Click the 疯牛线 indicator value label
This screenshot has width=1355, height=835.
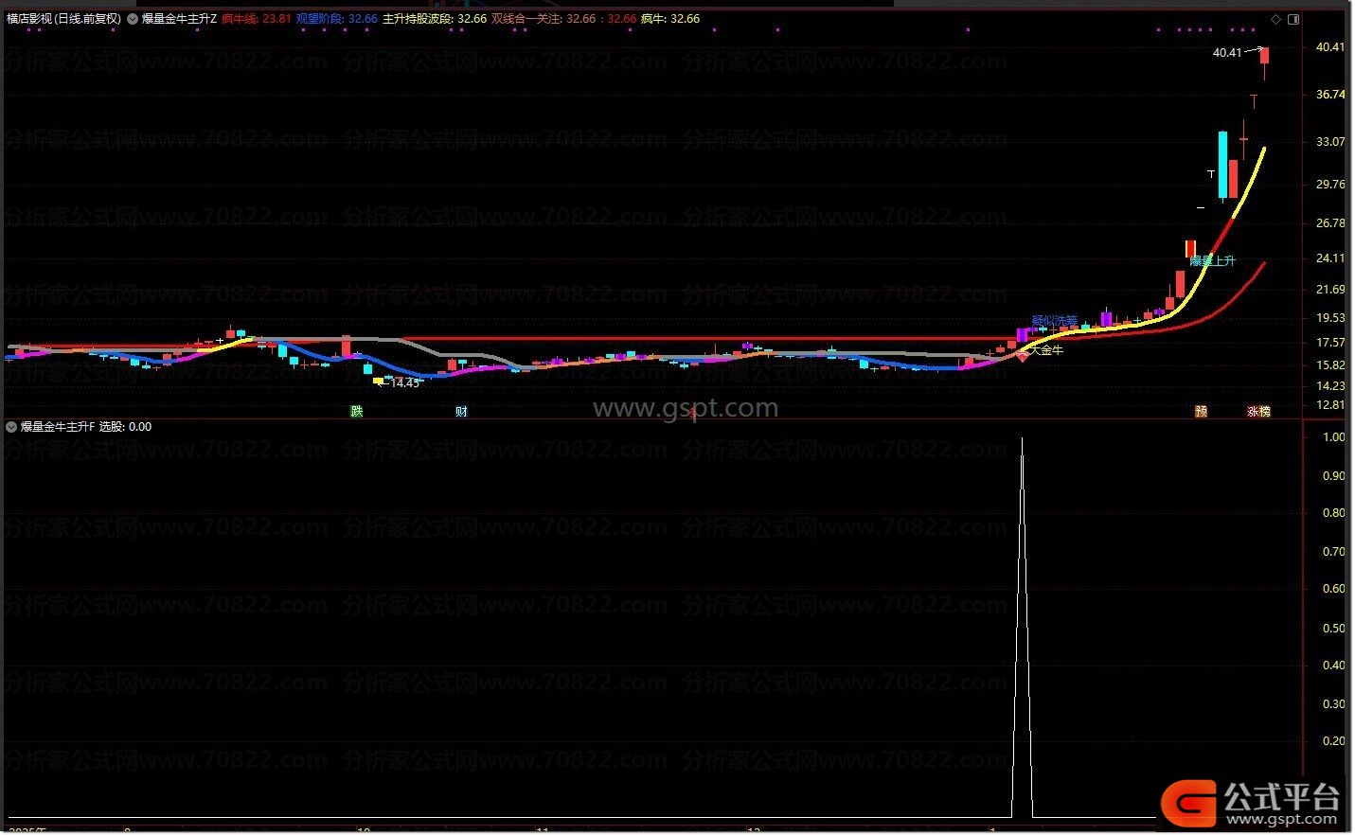(257, 19)
